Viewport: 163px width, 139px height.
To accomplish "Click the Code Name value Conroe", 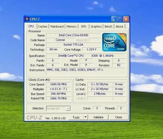I will tap(60, 40).
